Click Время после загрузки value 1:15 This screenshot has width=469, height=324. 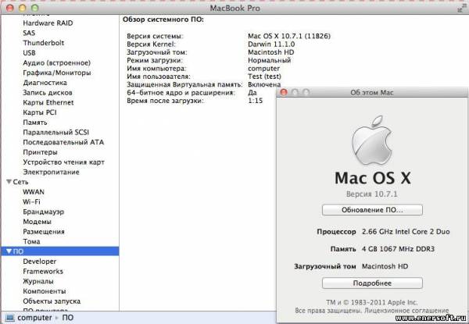pos(255,101)
